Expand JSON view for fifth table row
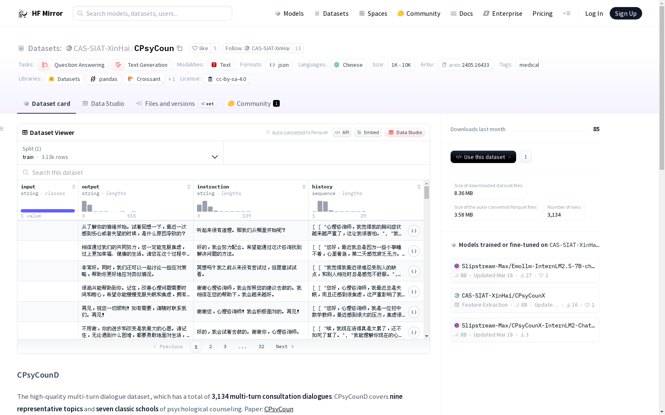 click(x=414, y=312)
